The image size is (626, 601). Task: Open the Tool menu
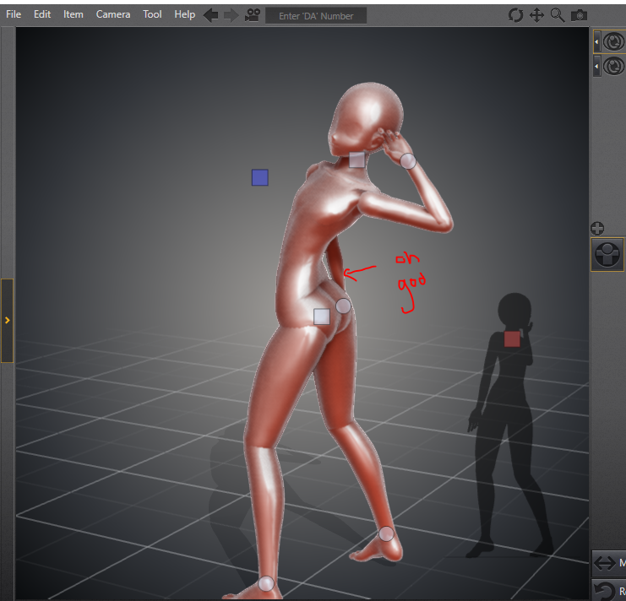pyautogui.click(x=152, y=14)
